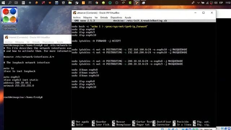Viewport: 231px width, 130px height.
Task: Click the battery status tray icon
Action: [x=203, y=3]
